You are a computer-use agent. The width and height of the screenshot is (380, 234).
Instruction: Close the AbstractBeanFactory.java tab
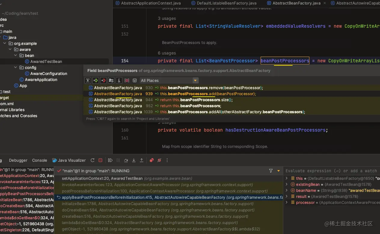[325, 3]
